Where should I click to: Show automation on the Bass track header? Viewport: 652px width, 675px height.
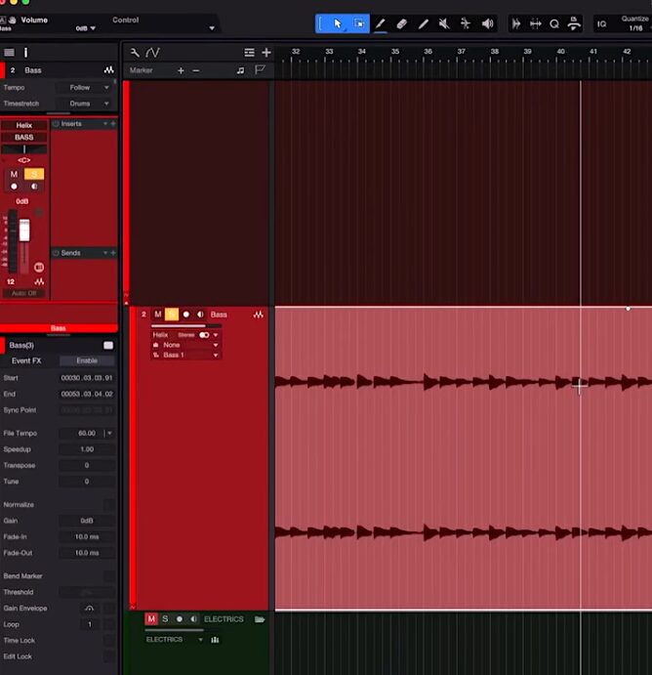tap(259, 315)
